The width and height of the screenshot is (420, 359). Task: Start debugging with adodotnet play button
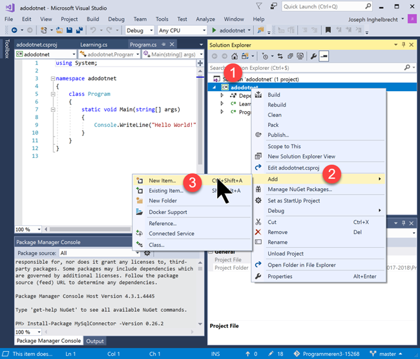coord(214,30)
